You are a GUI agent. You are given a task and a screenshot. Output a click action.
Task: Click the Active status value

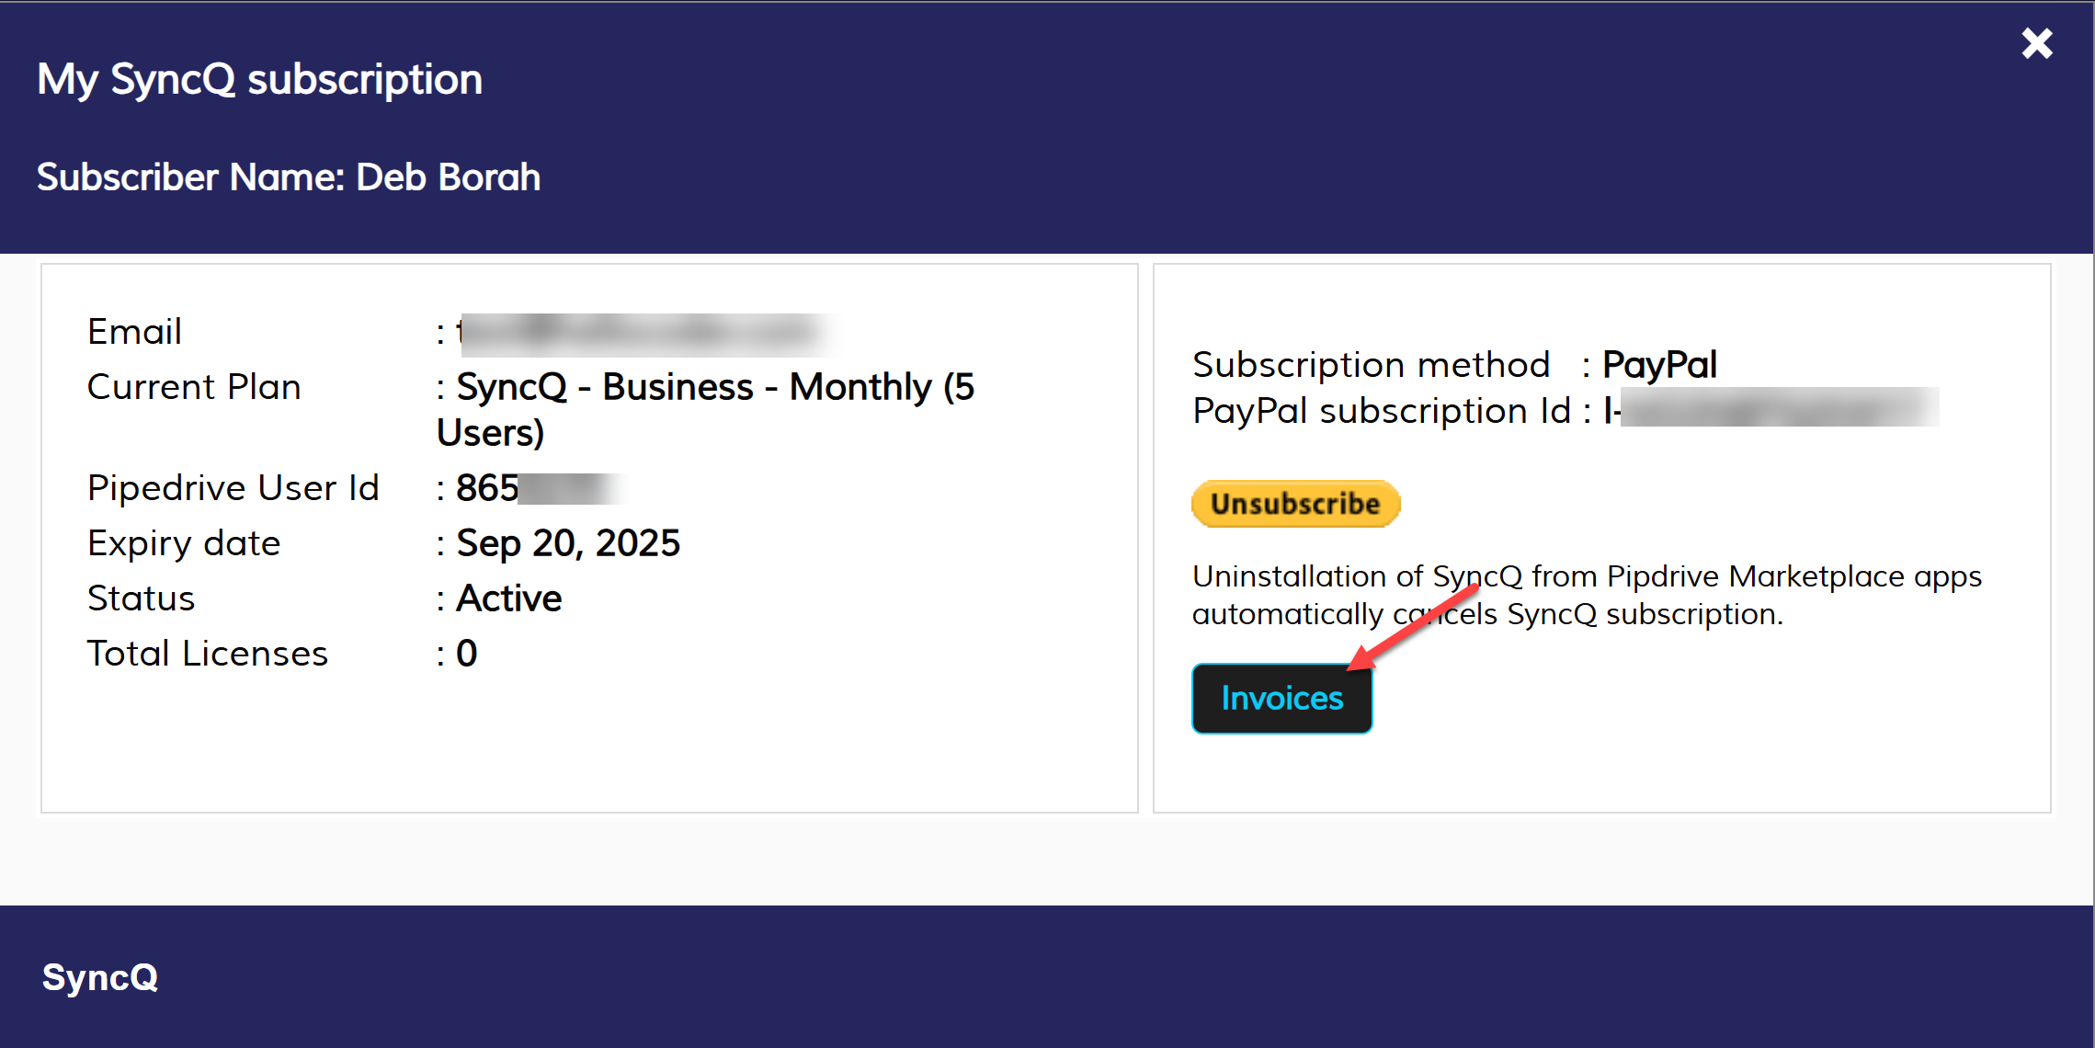[x=509, y=598]
